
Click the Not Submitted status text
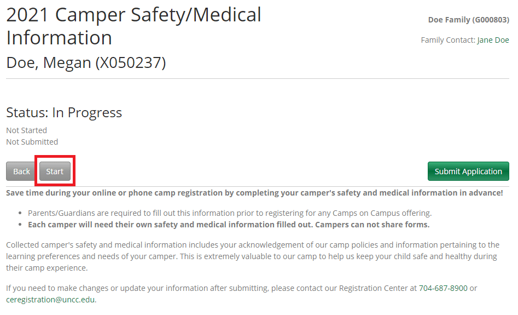click(32, 142)
